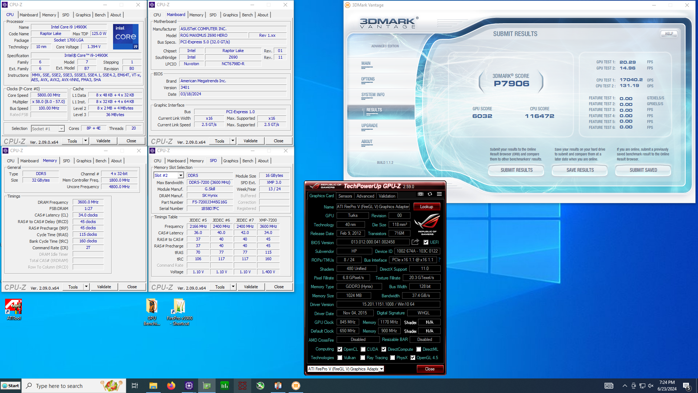The height and width of the screenshot is (393, 698).
Task: Click the volume muted tray icon
Action: (651, 386)
